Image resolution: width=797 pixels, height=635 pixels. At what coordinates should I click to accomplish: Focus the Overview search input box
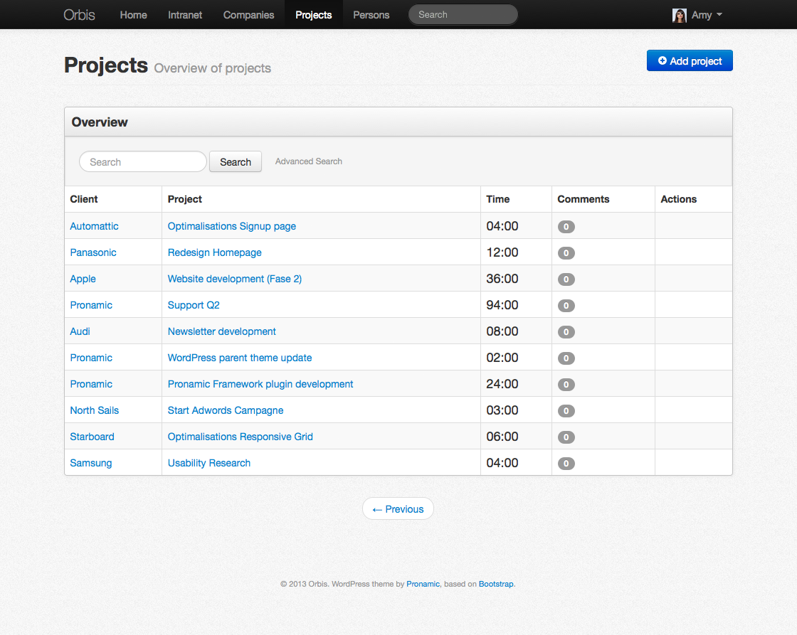(143, 161)
